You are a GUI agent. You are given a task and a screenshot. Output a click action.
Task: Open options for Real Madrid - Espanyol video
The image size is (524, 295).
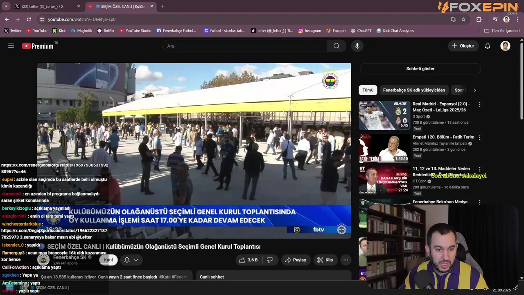[480, 104]
